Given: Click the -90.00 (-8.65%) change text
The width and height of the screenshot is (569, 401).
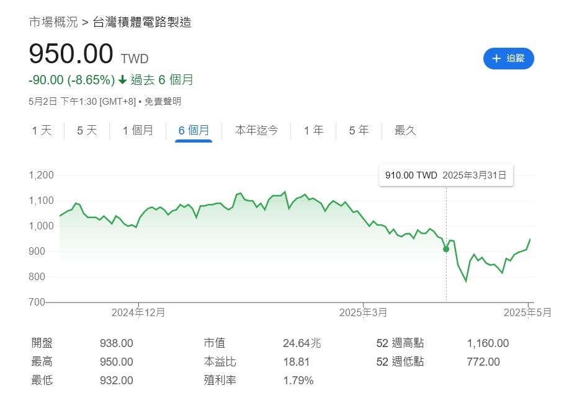Looking at the screenshot, I should coord(71,80).
